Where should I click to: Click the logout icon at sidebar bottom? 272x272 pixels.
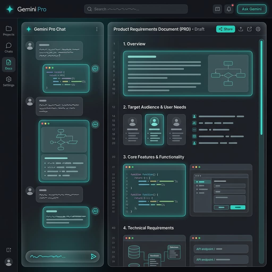click(9, 250)
